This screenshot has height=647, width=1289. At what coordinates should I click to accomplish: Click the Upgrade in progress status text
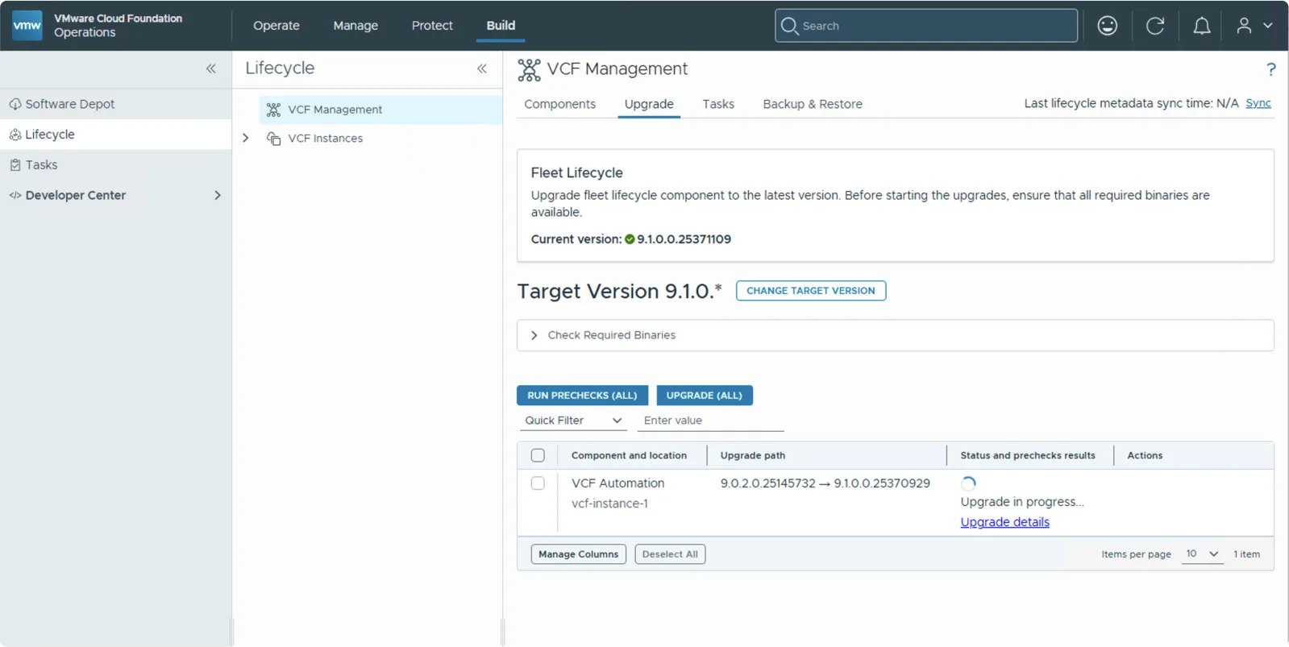[1022, 502]
